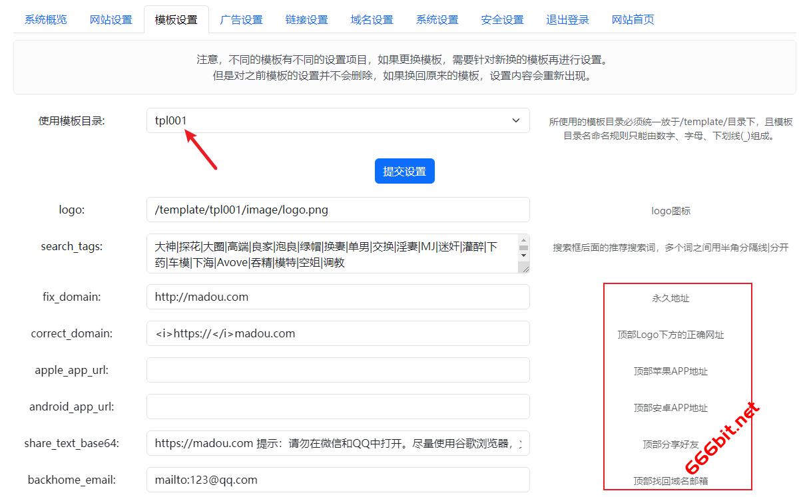Image resolution: width=809 pixels, height=497 pixels.
Task: Open the 安全设置 tab
Action: (502, 19)
